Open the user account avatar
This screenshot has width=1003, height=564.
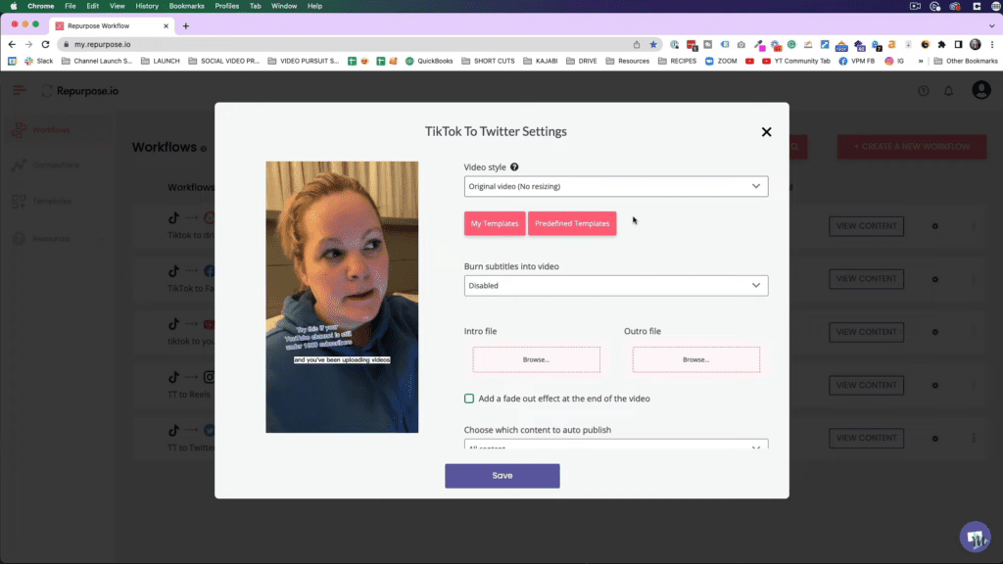pyautogui.click(x=981, y=90)
